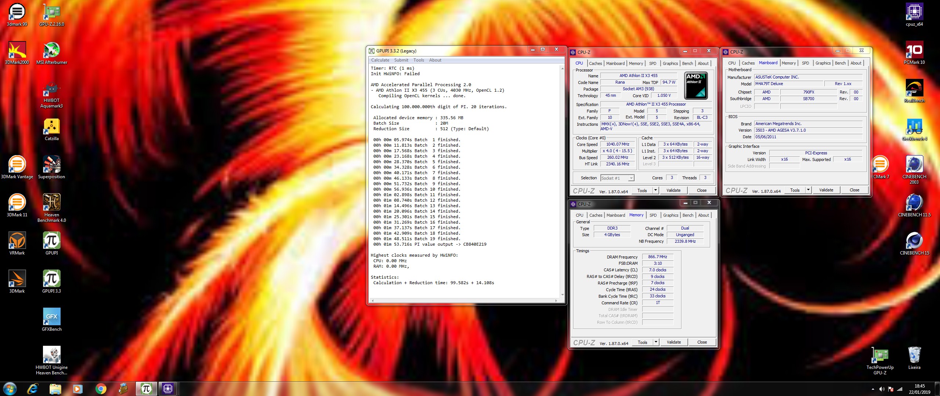Click Tools button in Memory CPU-Z window
Screen dimensions: 940x396
[x=643, y=342]
